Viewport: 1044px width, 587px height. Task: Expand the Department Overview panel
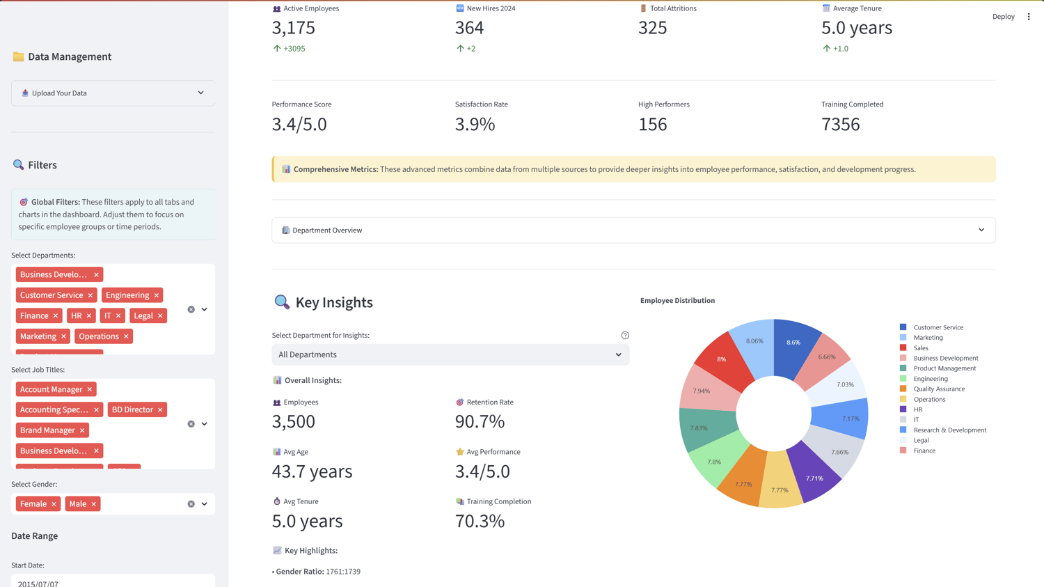coord(633,230)
